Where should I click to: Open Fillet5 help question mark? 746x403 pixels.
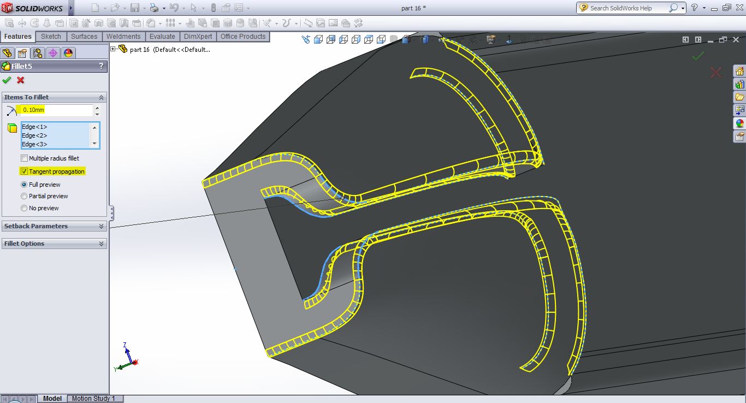(101, 66)
